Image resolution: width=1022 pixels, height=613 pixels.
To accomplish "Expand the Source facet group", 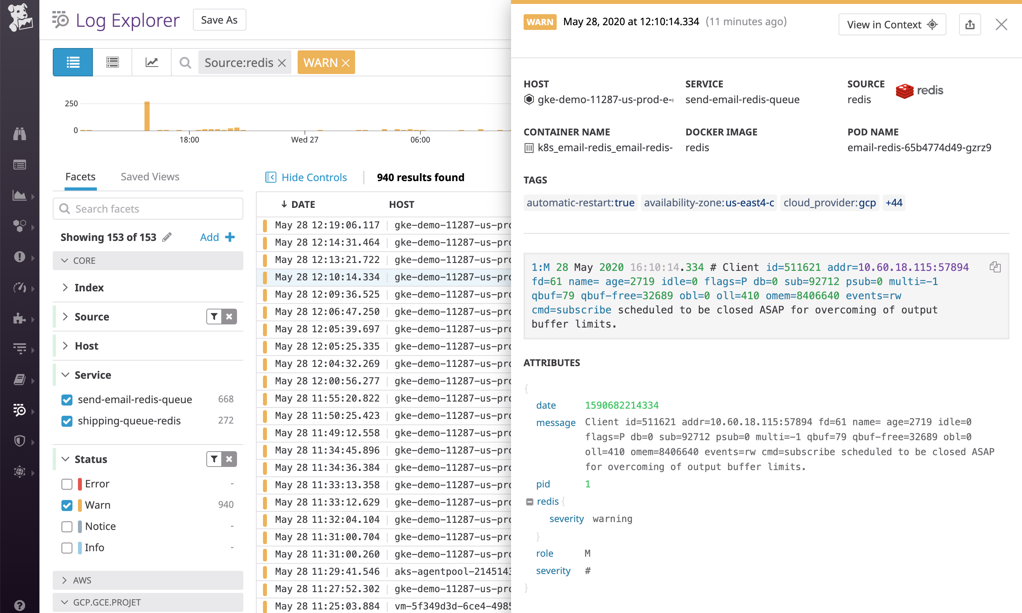I will pyautogui.click(x=65, y=317).
